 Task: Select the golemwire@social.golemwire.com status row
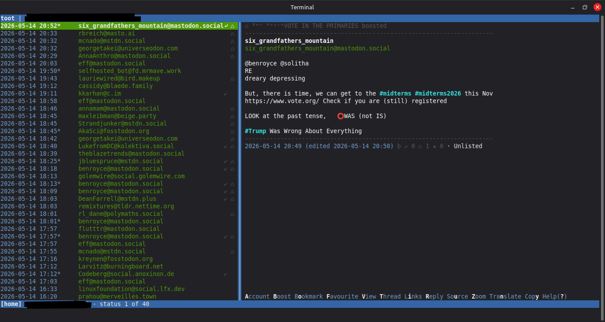point(119,176)
